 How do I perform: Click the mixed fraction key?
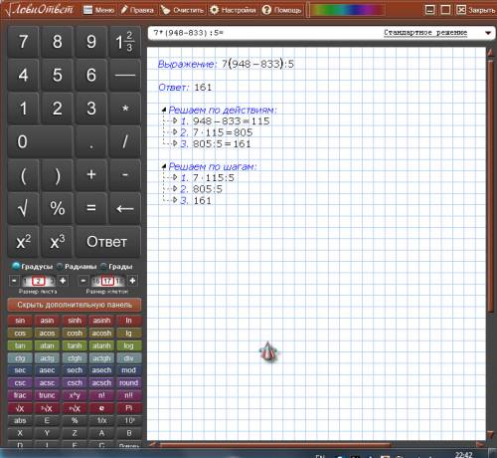click(125, 42)
